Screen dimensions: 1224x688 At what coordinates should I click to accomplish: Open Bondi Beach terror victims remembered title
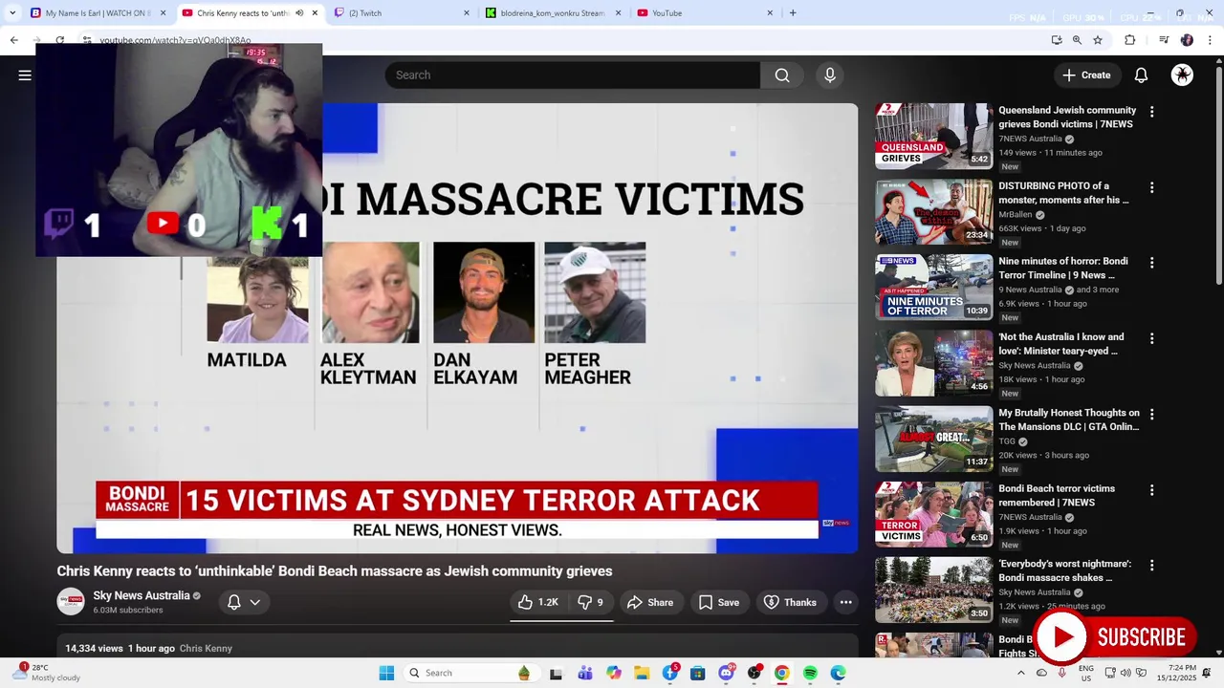[x=1057, y=495]
